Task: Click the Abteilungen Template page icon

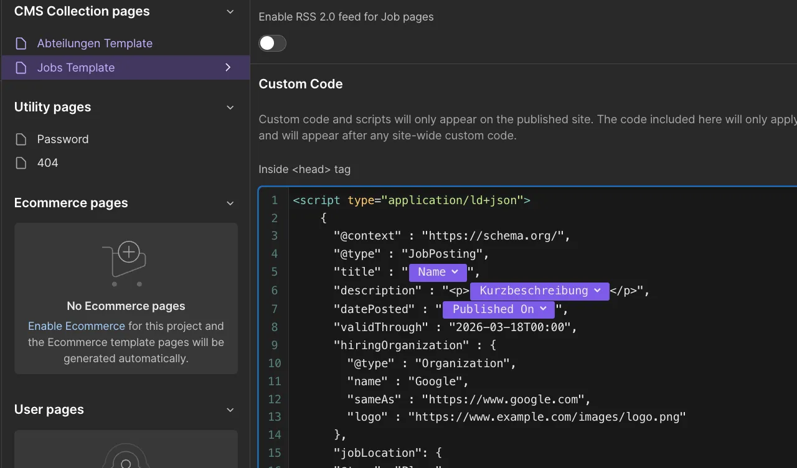Action: click(21, 44)
